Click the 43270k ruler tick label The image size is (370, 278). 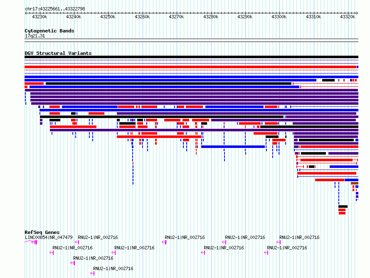(x=176, y=17)
